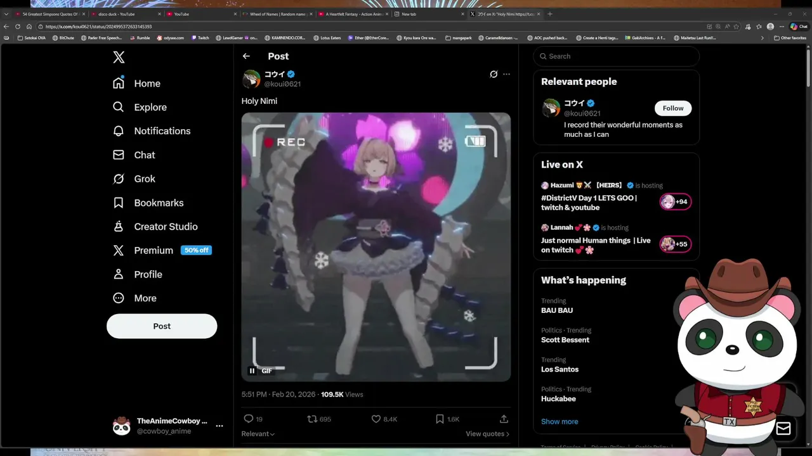Screen dimensions: 812x456
Task: Open a new browser tab with plus
Action: pyautogui.click(x=550, y=14)
